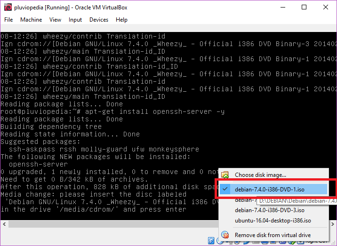Open the Devices menu
The height and width of the screenshot is (246, 337).
click(x=99, y=20)
